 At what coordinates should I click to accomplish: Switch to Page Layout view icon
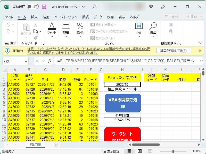tap(140, 151)
